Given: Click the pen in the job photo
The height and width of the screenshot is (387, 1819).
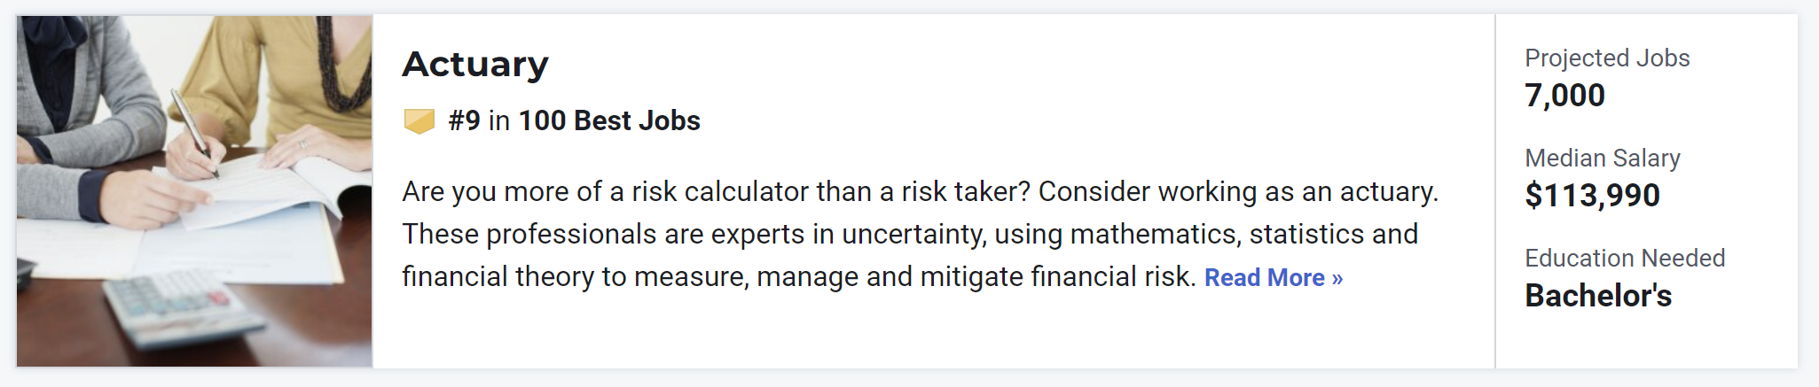Looking at the screenshot, I should click(195, 135).
